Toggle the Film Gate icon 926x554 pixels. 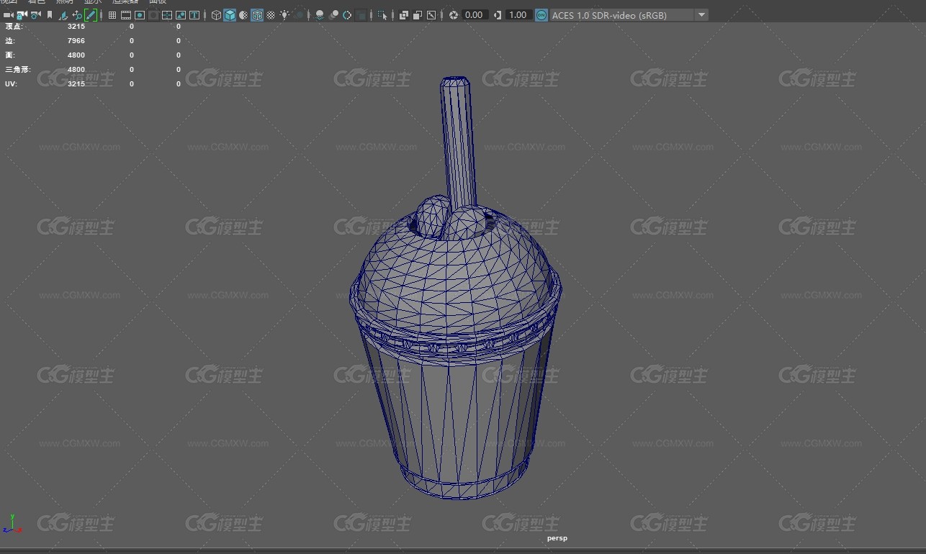(126, 14)
